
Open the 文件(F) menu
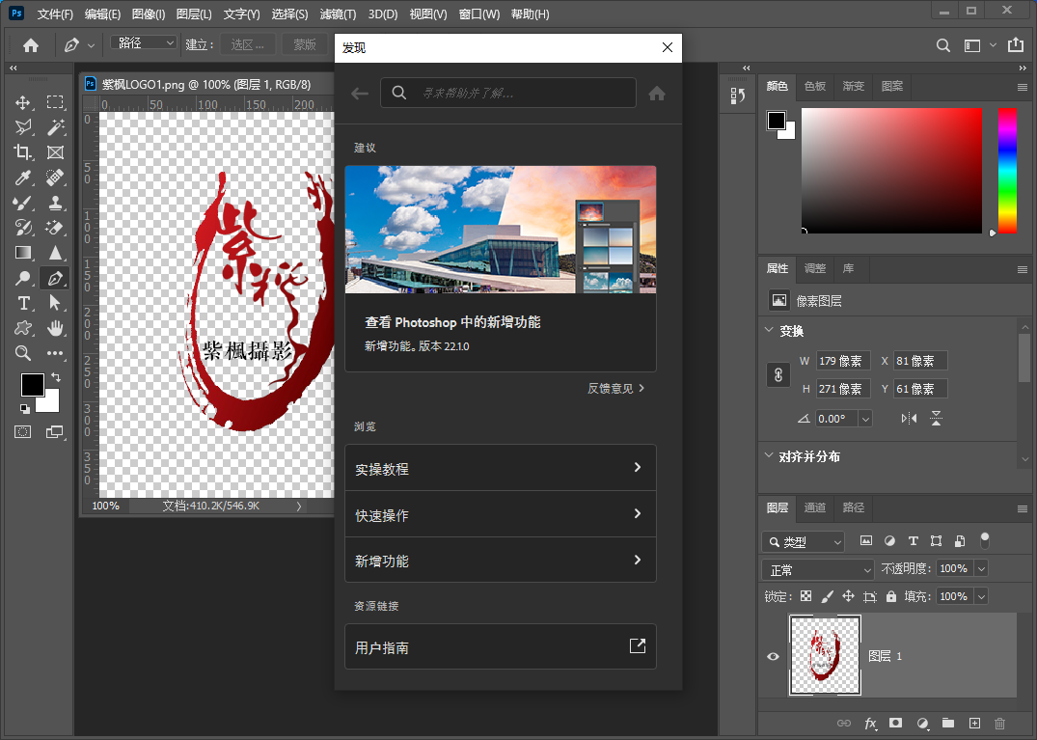56,14
